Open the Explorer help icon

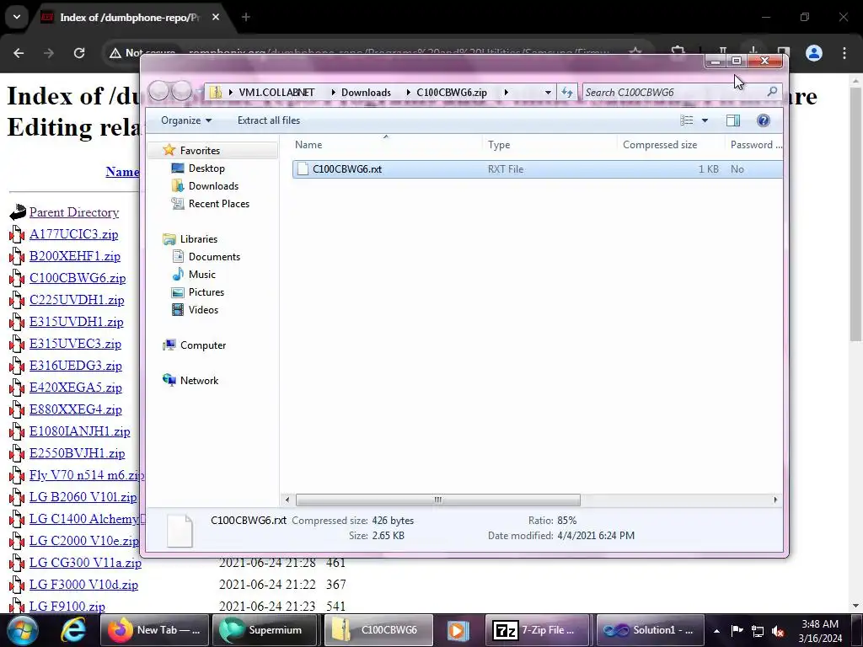click(x=764, y=120)
